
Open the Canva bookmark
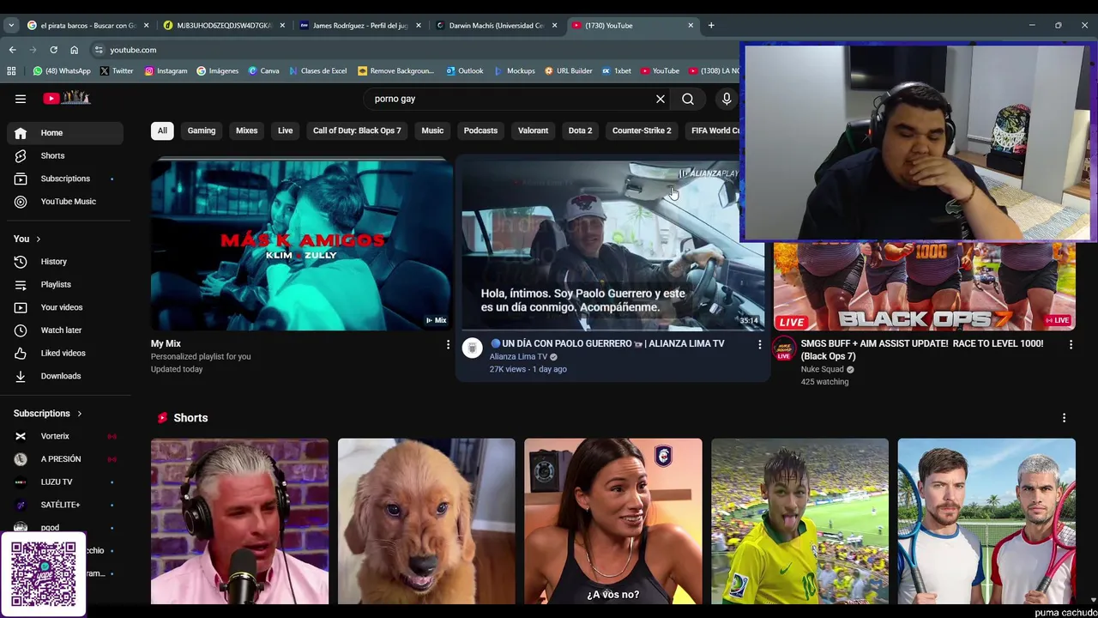pos(264,71)
